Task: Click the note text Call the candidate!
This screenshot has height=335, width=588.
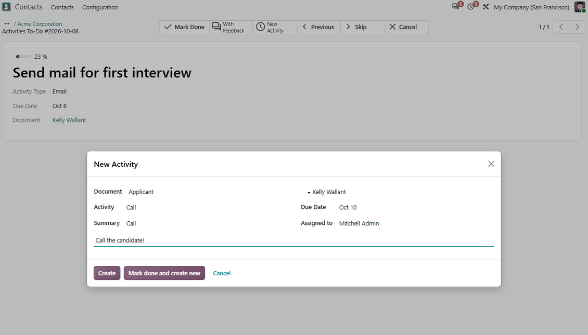Action: (x=120, y=240)
